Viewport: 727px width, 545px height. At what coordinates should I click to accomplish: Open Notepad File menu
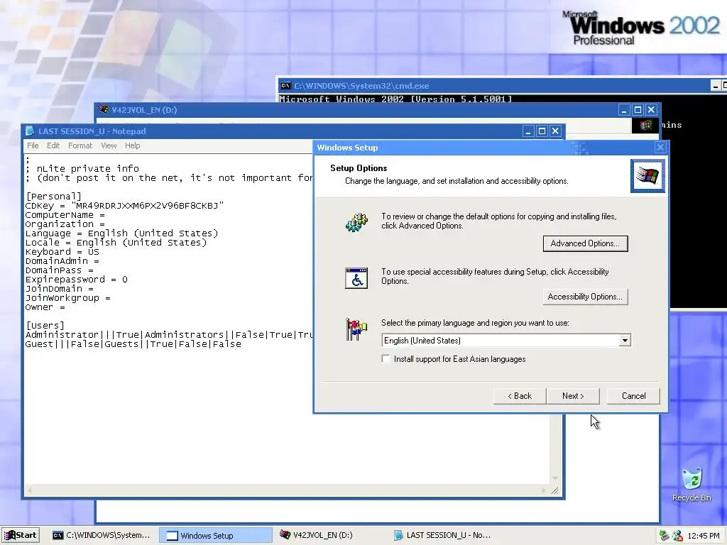pyautogui.click(x=33, y=145)
